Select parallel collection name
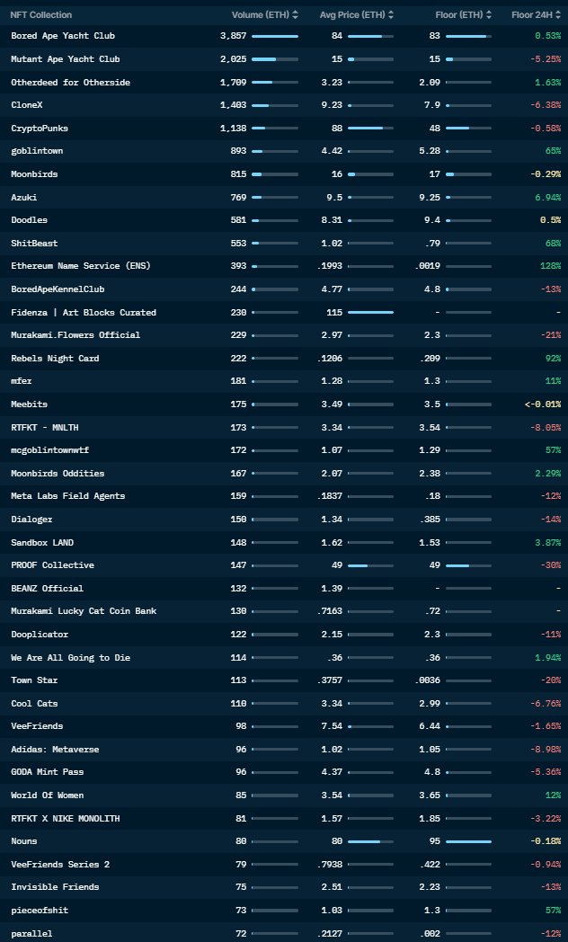The height and width of the screenshot is (942, 568). click(x=31, y=934)
